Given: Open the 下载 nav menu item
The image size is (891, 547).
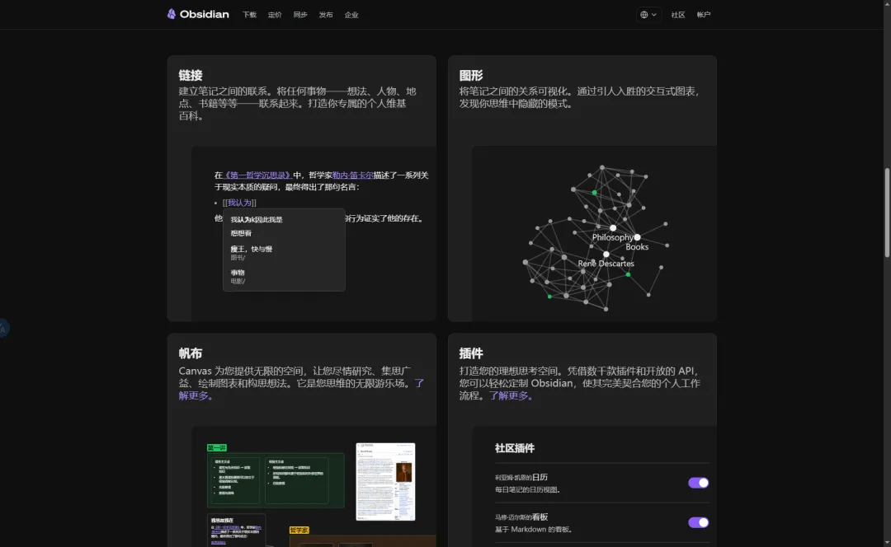Looking at the screenshot, I should [x=249, y=15].
